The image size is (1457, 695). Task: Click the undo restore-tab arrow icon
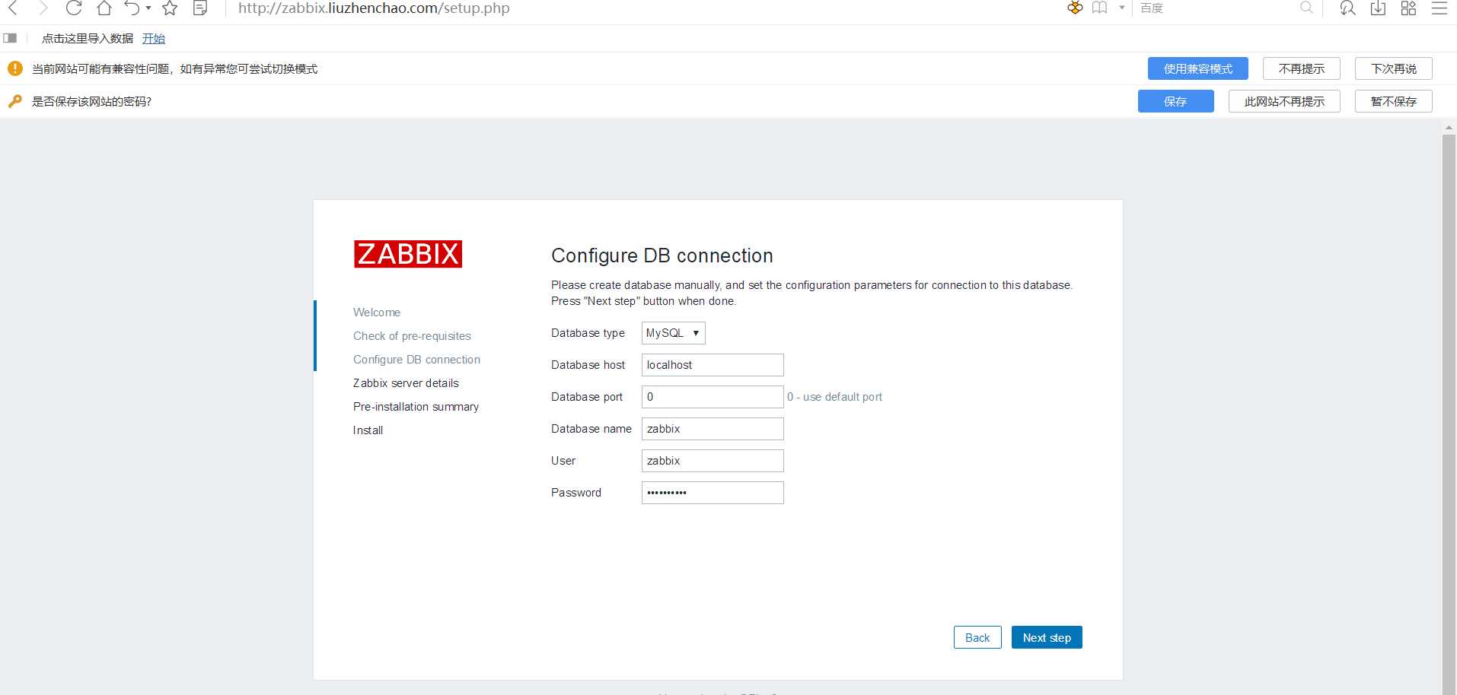click(x=132, y=8)
